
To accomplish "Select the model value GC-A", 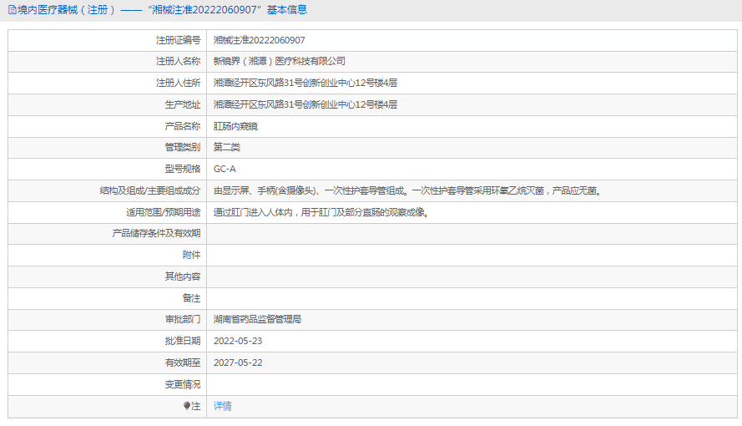I will [225, 169].
